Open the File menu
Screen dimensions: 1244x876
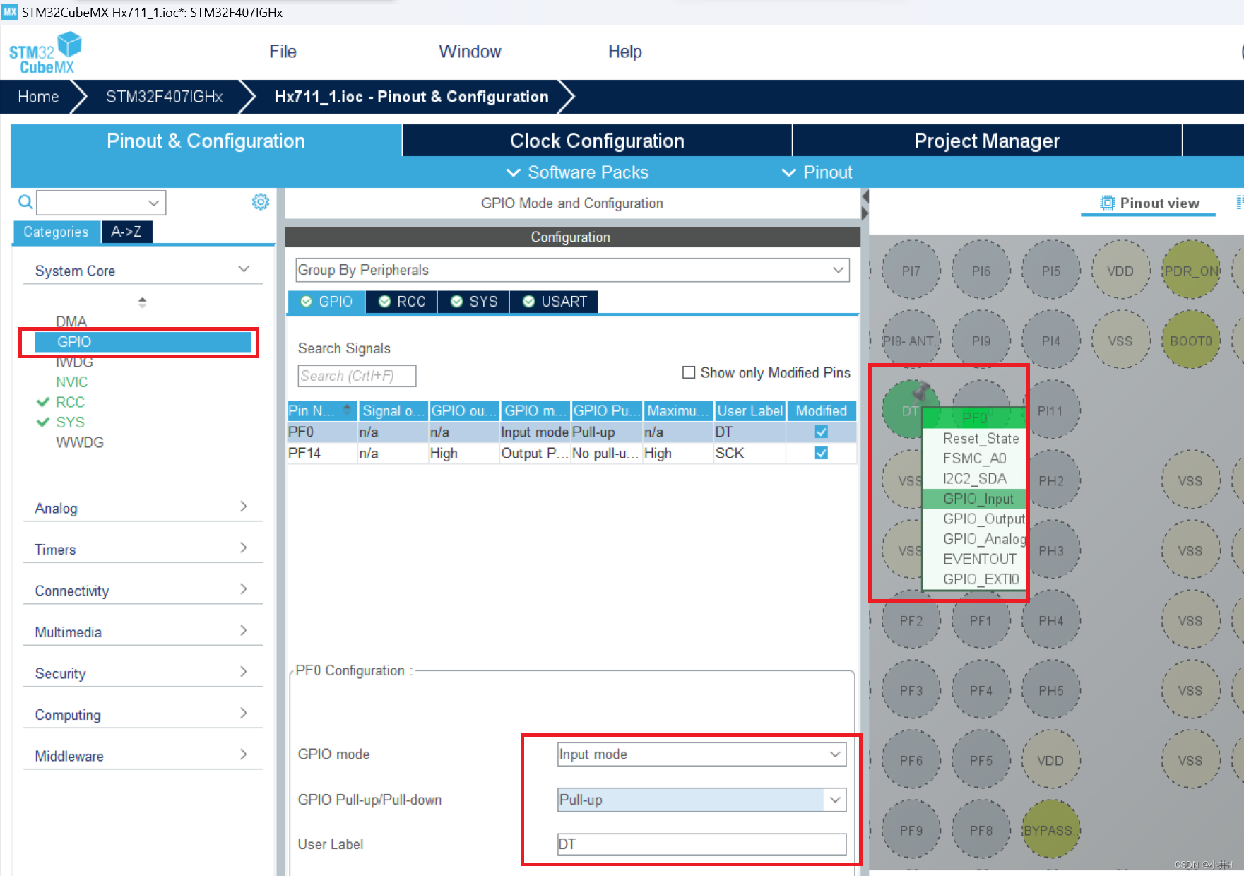(283, 52)
